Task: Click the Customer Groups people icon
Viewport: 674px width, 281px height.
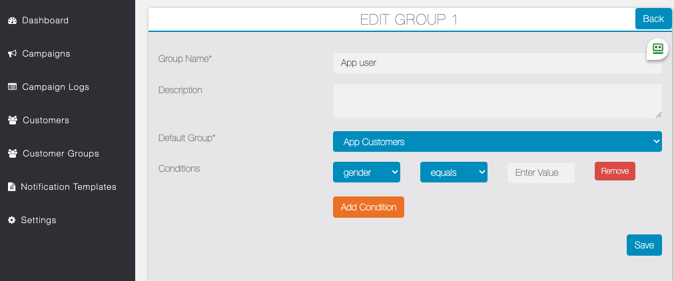Action: (13, 153)
